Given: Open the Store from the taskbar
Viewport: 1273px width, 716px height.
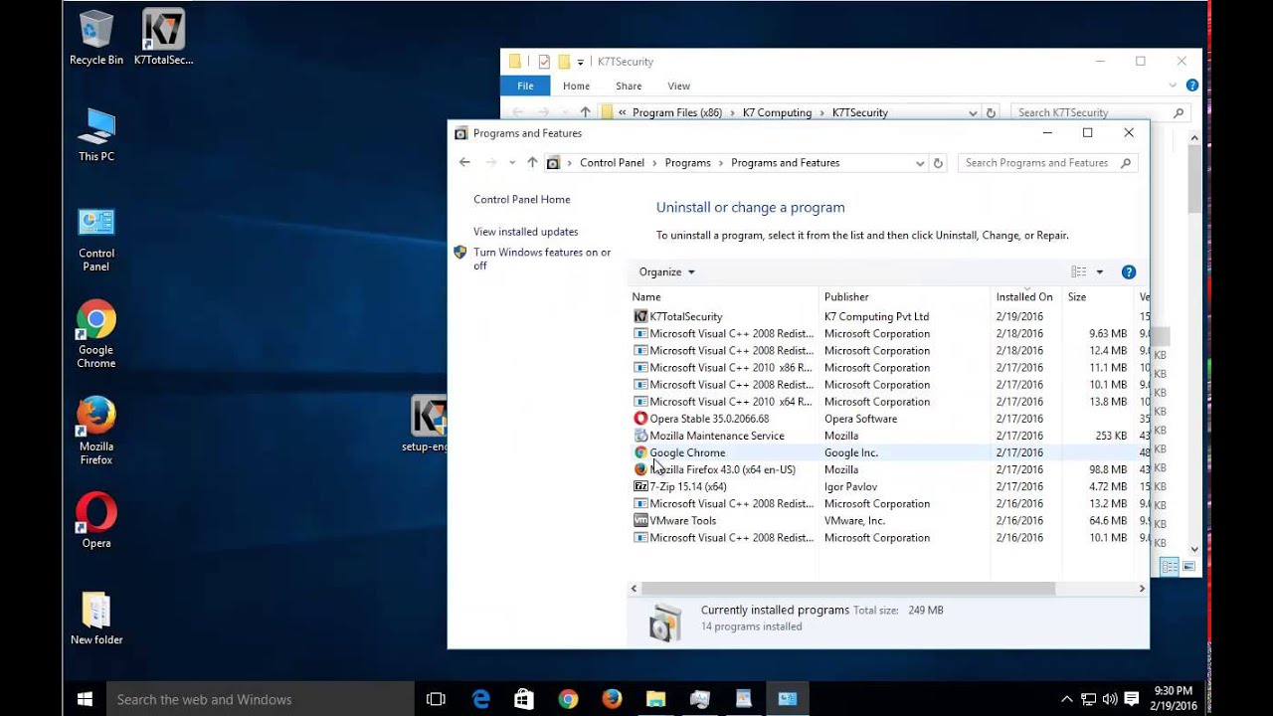Looking at the screenshot, I should [524, 699].
